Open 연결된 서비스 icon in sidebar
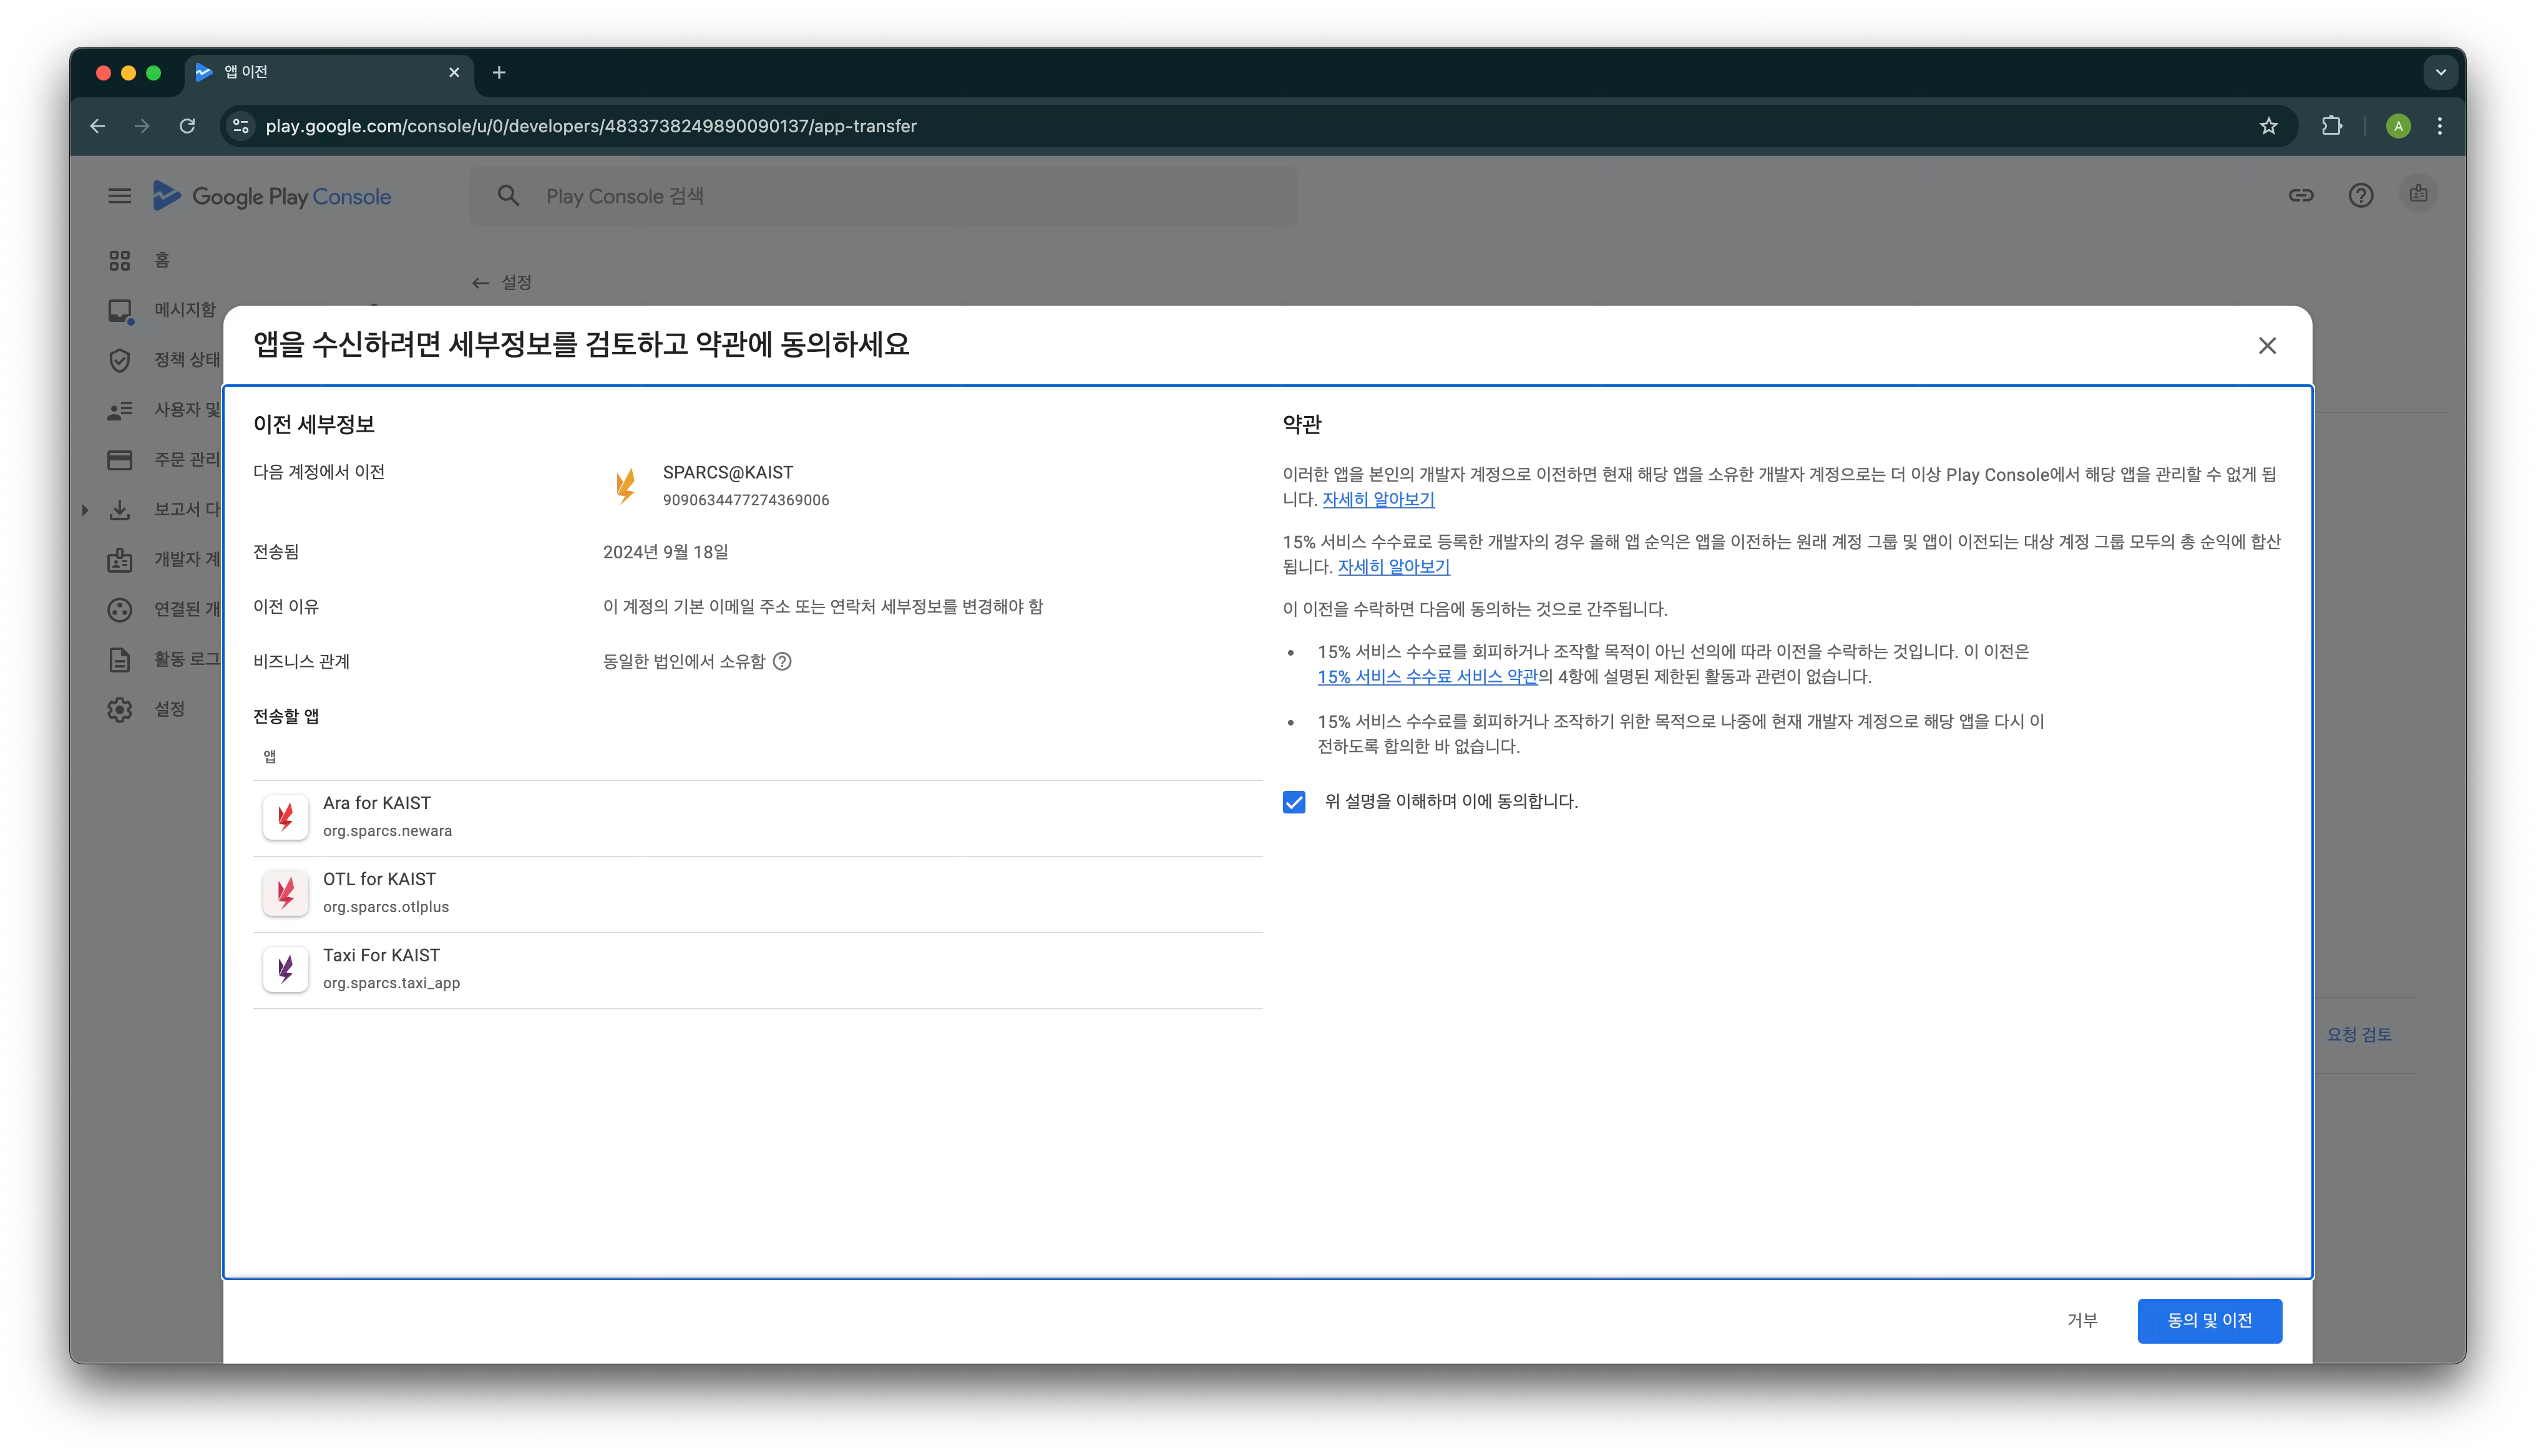 (x=120, y=609)
